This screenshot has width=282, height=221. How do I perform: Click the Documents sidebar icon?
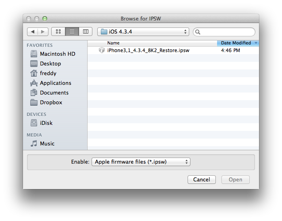34,93
